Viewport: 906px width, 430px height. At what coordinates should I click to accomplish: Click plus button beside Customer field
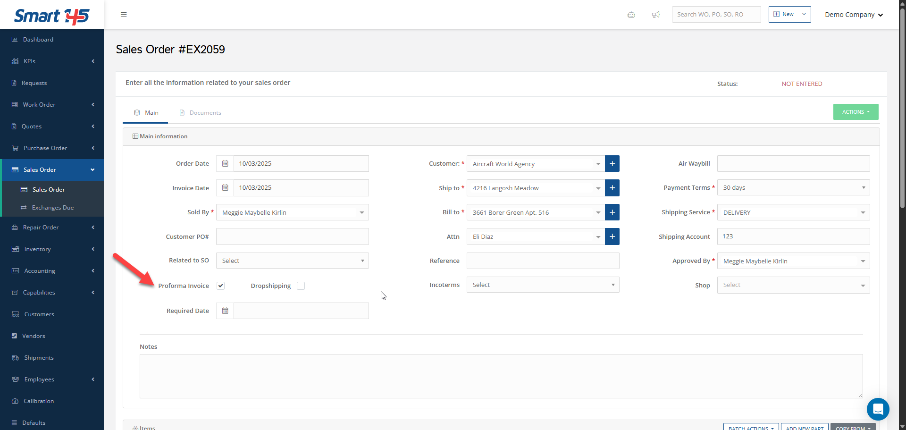tap(612, 164)
